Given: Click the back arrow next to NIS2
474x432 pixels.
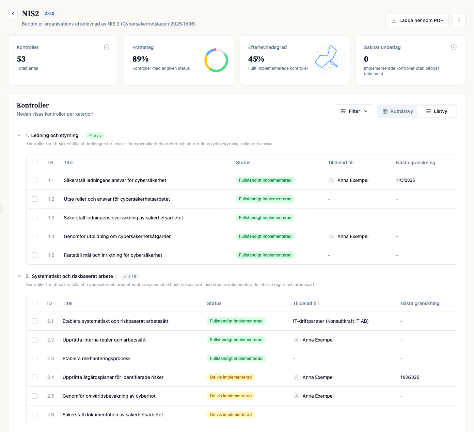Looking at the screenshot, I should [x=13, y=14].
